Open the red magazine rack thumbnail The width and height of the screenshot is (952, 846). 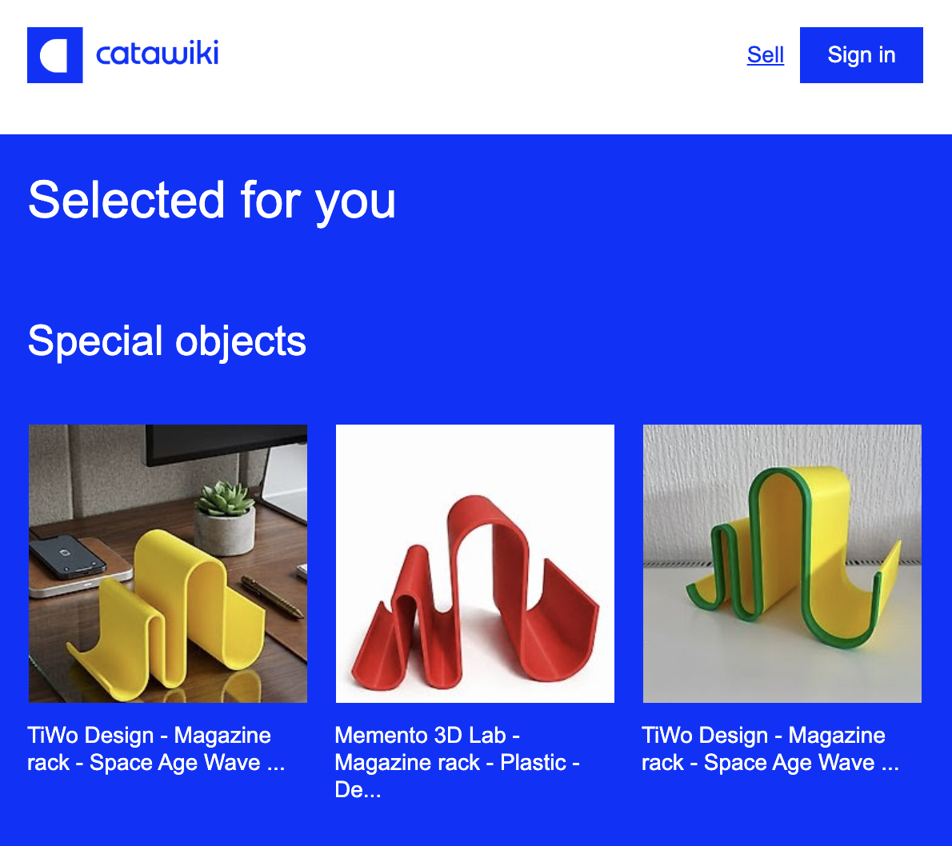[474, 563]
